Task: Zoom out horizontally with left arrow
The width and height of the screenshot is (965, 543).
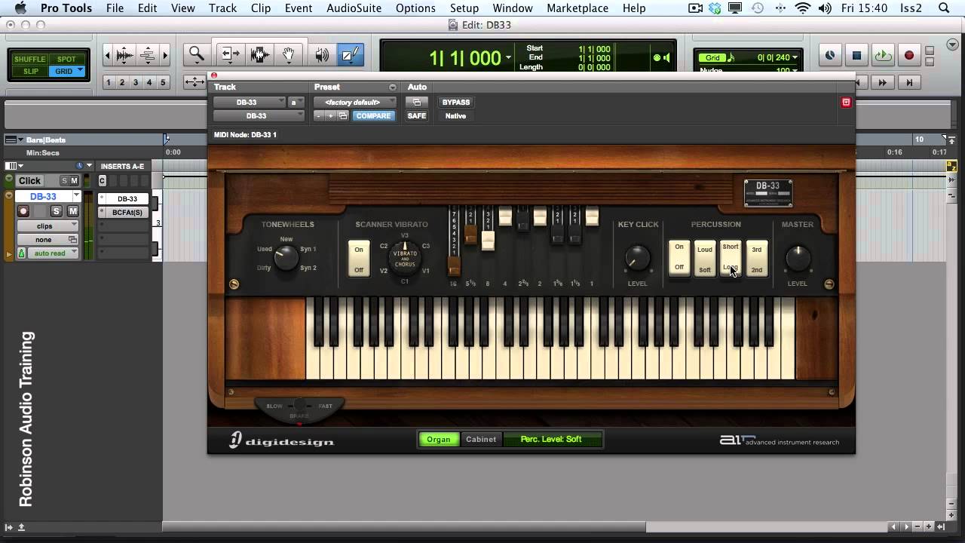Action: (108, 55)
